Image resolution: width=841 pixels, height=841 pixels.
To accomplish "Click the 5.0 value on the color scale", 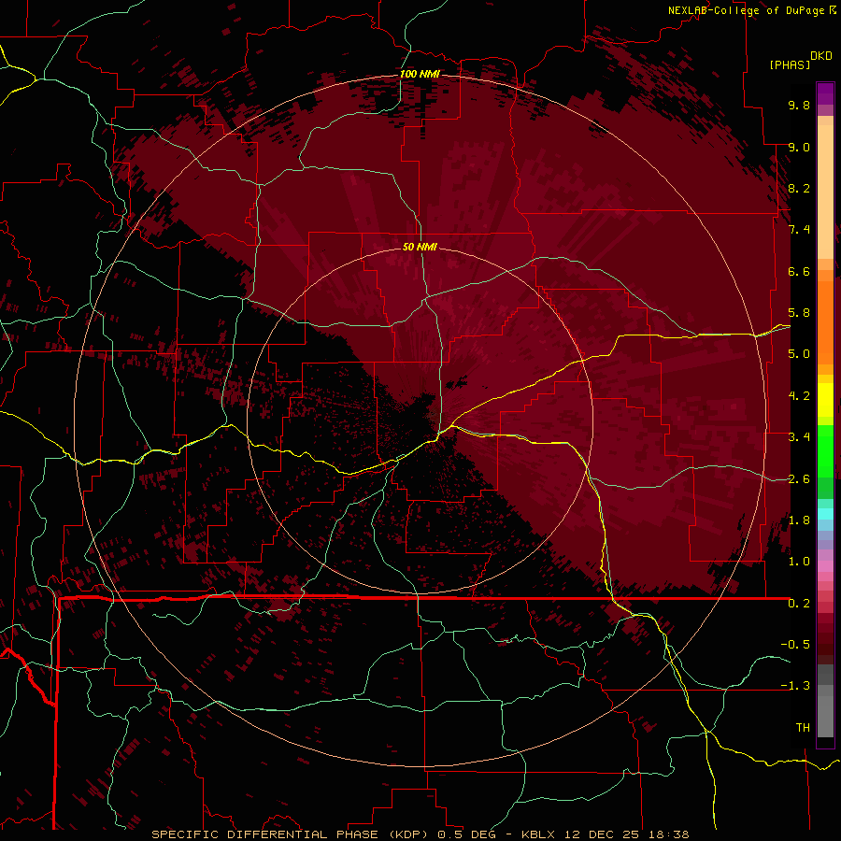I will [x=799, y=354].
